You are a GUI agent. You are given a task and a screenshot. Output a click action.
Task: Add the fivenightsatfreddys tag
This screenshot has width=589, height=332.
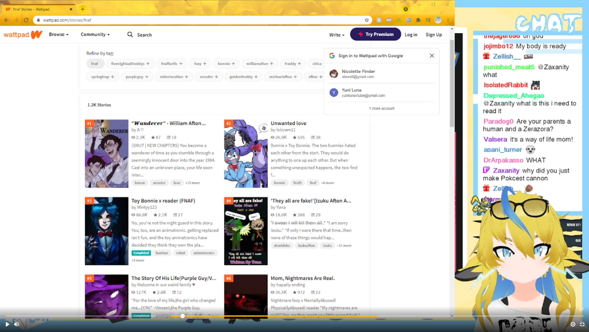coord(130,64)
